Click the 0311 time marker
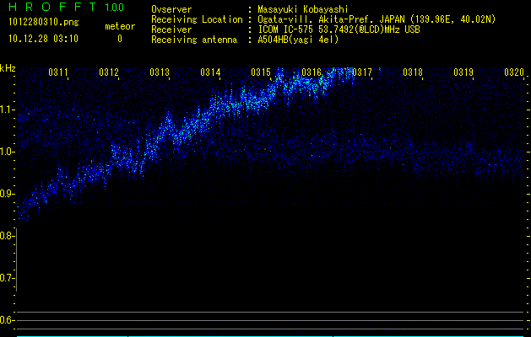This screenshot has height=337, width=531. tap(58, 72)
